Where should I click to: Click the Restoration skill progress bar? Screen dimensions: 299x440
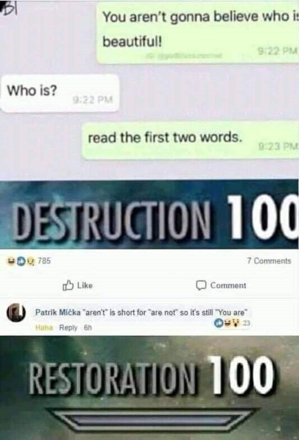coord(151,419)
